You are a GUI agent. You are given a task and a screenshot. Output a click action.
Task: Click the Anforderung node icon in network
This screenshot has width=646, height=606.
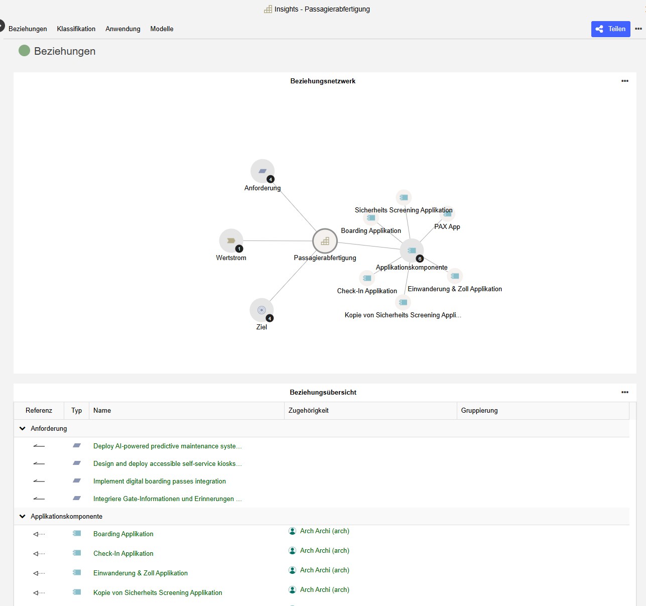pos(262,171)
